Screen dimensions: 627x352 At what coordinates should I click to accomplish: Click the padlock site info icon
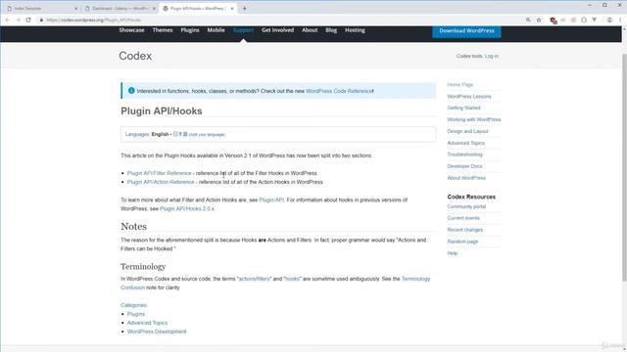(x=41, y=20)
